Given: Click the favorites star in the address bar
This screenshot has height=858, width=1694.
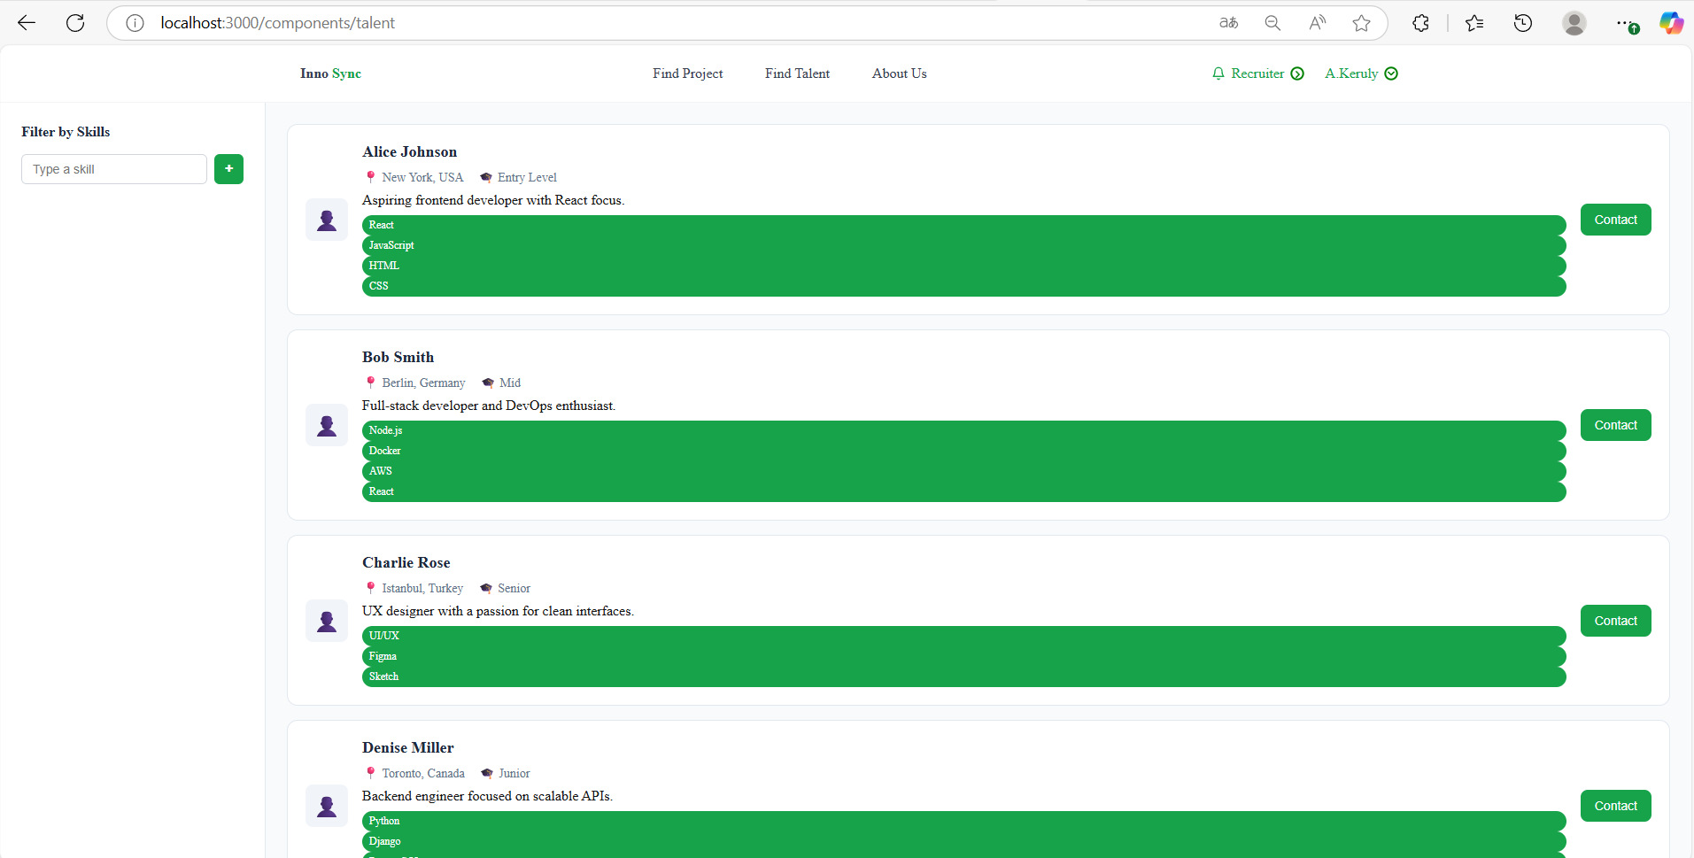Looking at the screenshot, I should tap(1361, 23).
